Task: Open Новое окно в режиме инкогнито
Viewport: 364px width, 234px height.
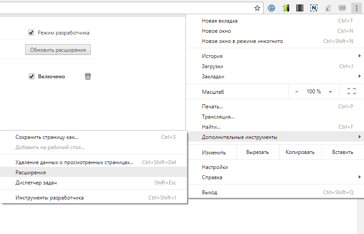Action: pos(275,41)
